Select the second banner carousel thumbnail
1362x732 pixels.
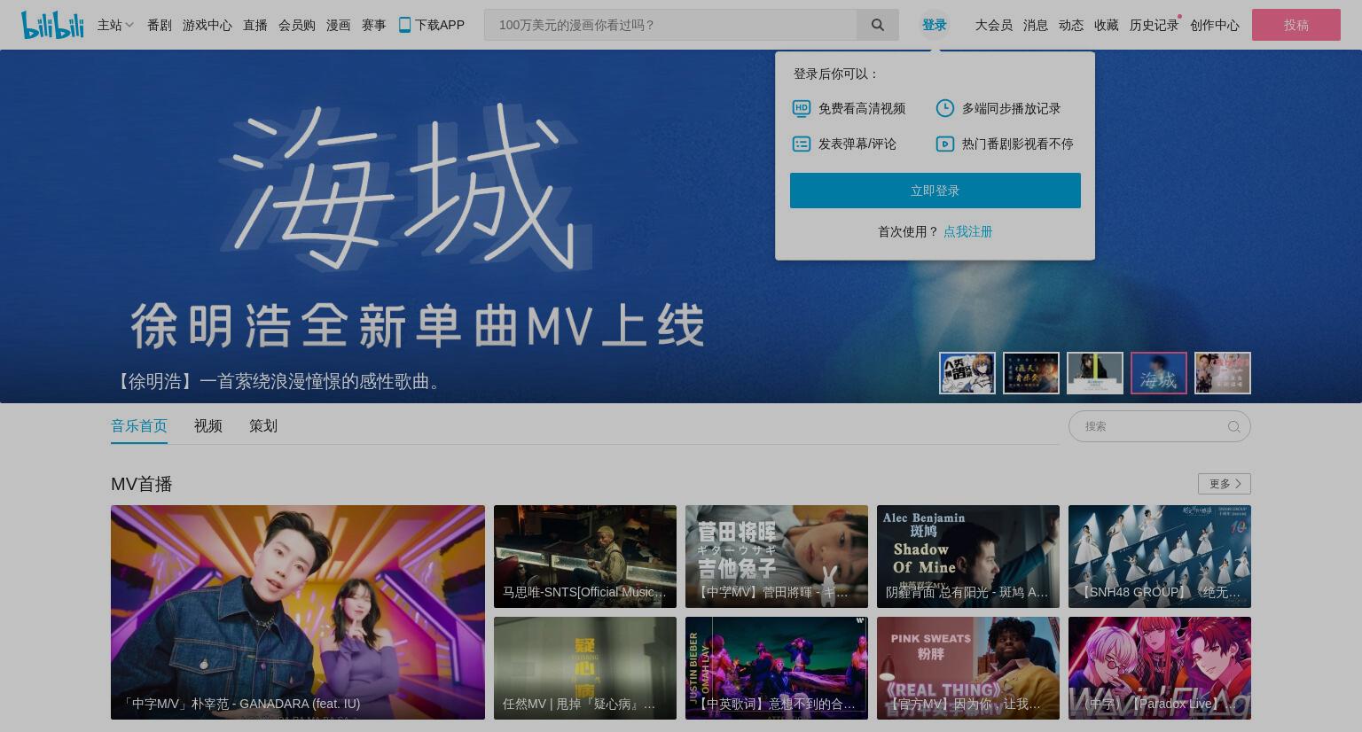tap(1031, 373)
